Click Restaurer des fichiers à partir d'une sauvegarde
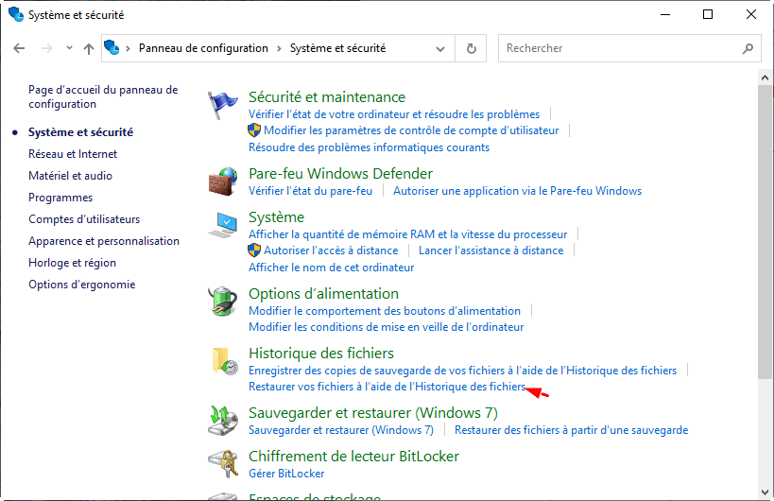This screenshot has height=501, width=774. click(571, 430)
